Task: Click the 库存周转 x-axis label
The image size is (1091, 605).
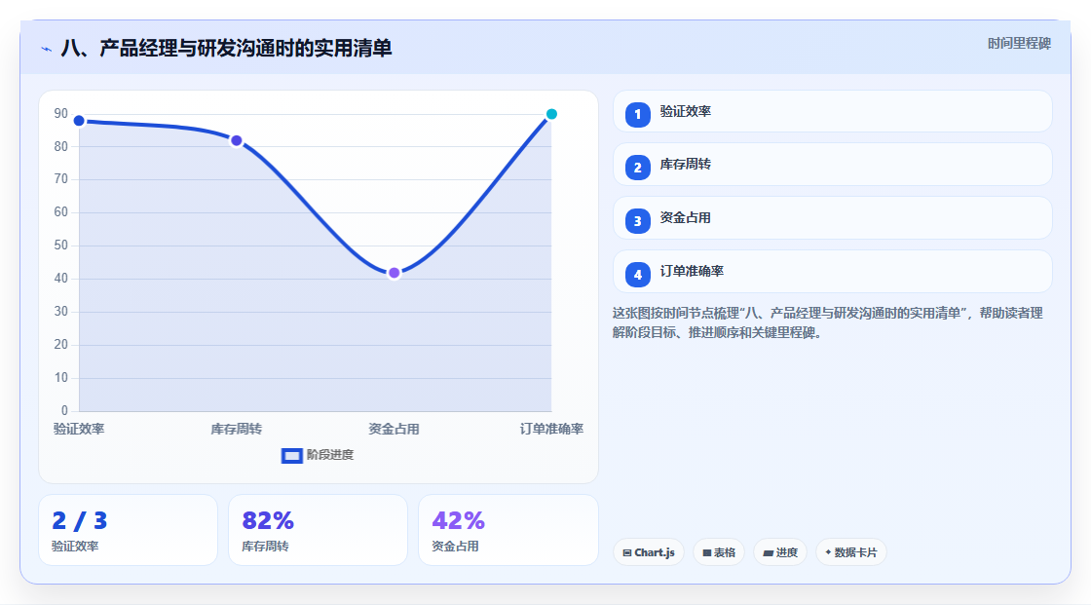Action: (x=237, y=429)
